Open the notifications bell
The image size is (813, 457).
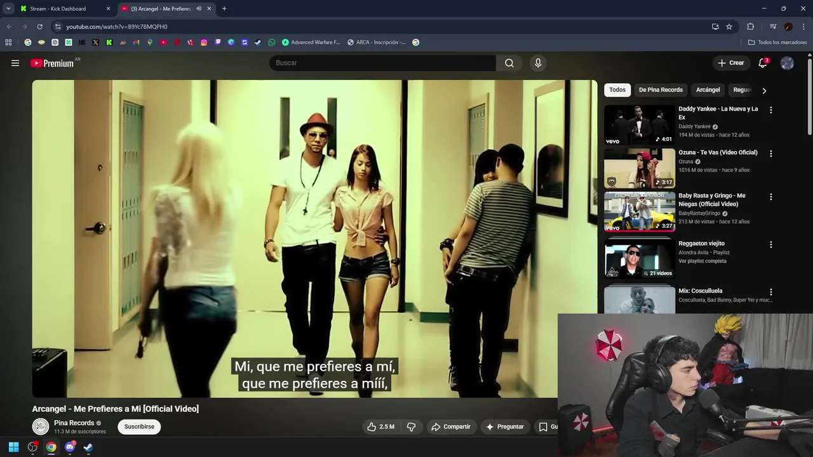(x=763, y=63)
